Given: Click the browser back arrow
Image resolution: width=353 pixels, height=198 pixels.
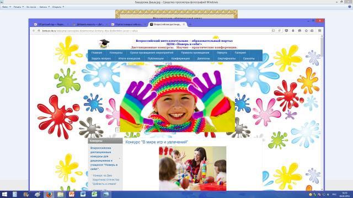Looking at the screenshot, I should (34, 31).
